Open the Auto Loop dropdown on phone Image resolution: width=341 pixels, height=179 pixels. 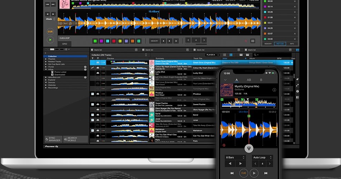click(262, 157)
